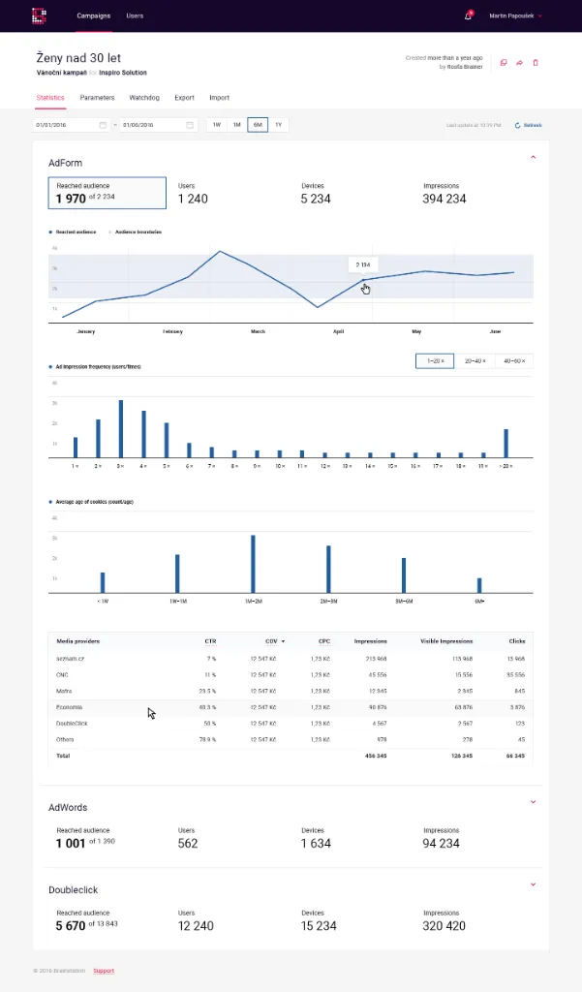The image size is (582, 992).
Task: Click the 3× bar in the frequency chart
Action: (121, 429)
